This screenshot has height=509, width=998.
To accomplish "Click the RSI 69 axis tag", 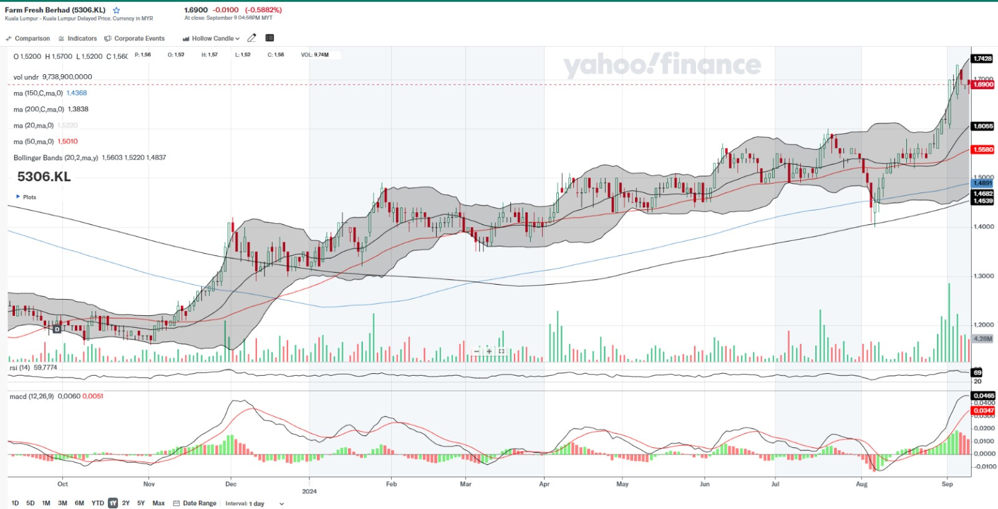I will click(977, 373).
